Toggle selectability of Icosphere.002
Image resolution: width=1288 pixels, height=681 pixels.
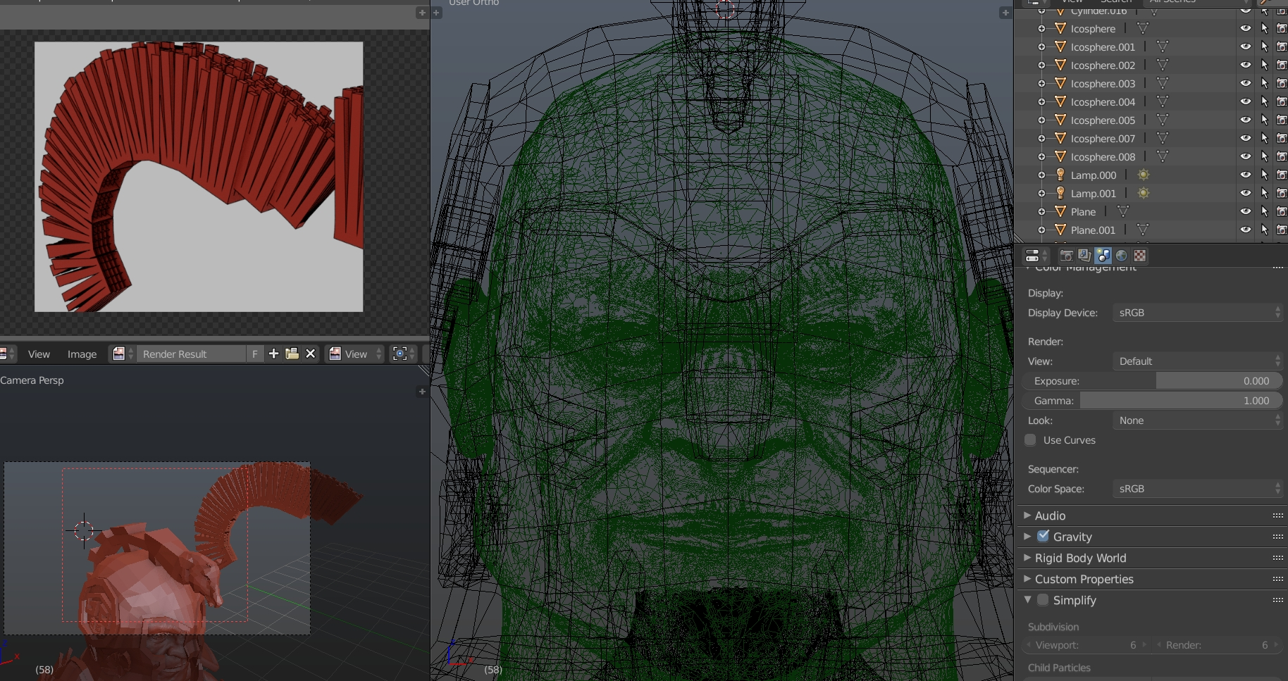(x=1264, y=65)
